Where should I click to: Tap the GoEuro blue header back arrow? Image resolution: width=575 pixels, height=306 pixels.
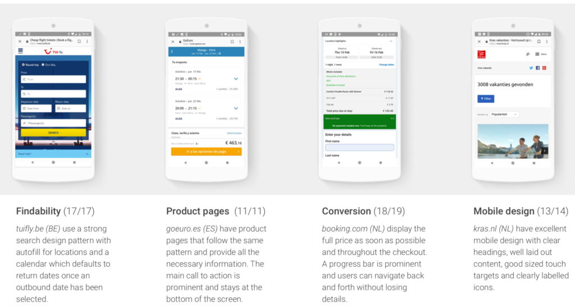pos(172,52)
